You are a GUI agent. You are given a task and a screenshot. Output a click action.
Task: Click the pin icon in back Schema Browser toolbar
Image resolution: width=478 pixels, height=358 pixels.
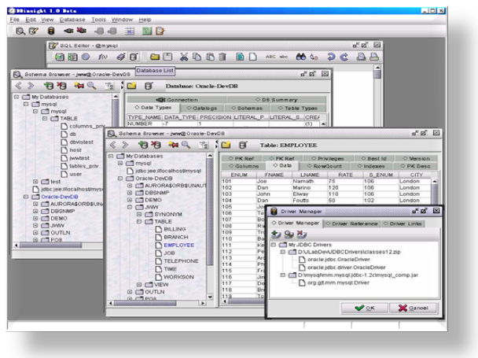tap(79, 86)
